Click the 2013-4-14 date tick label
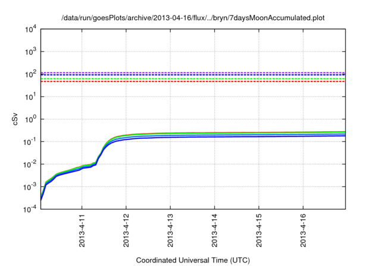The height and width of the screenshot is (266, 381). pyautogui.click(x=214, y=230)
